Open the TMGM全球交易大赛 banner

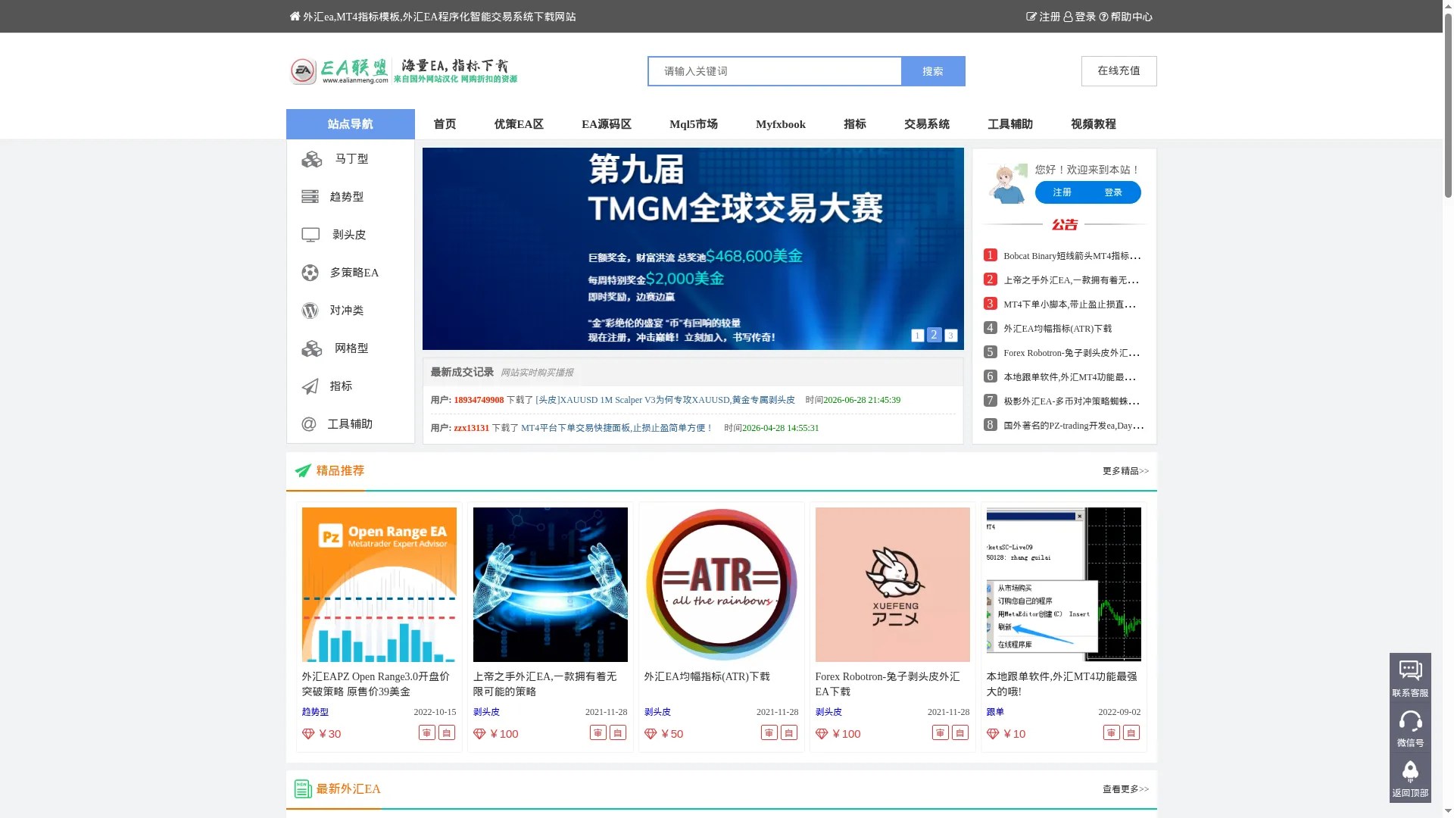[x=693, y=249]
